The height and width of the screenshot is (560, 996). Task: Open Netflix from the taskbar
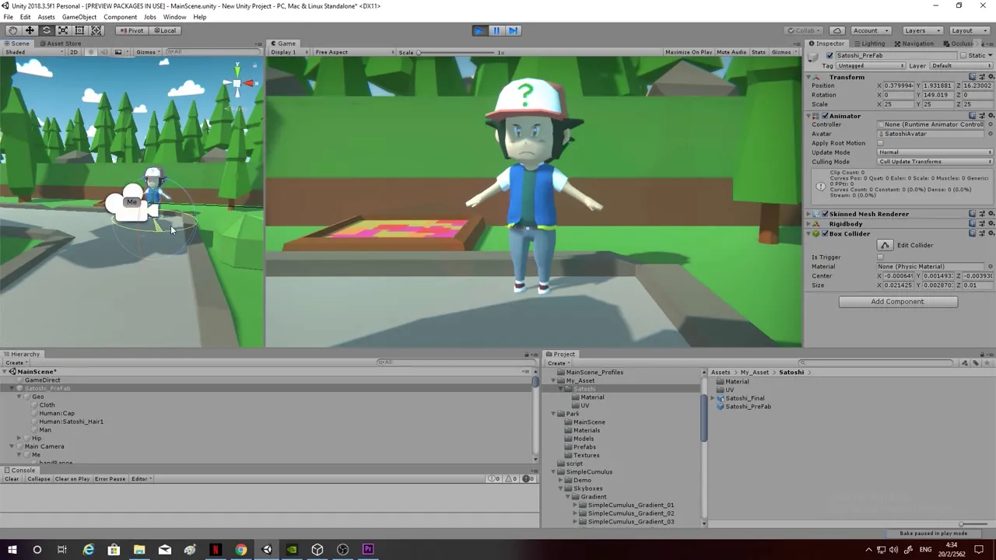(216, 550)
